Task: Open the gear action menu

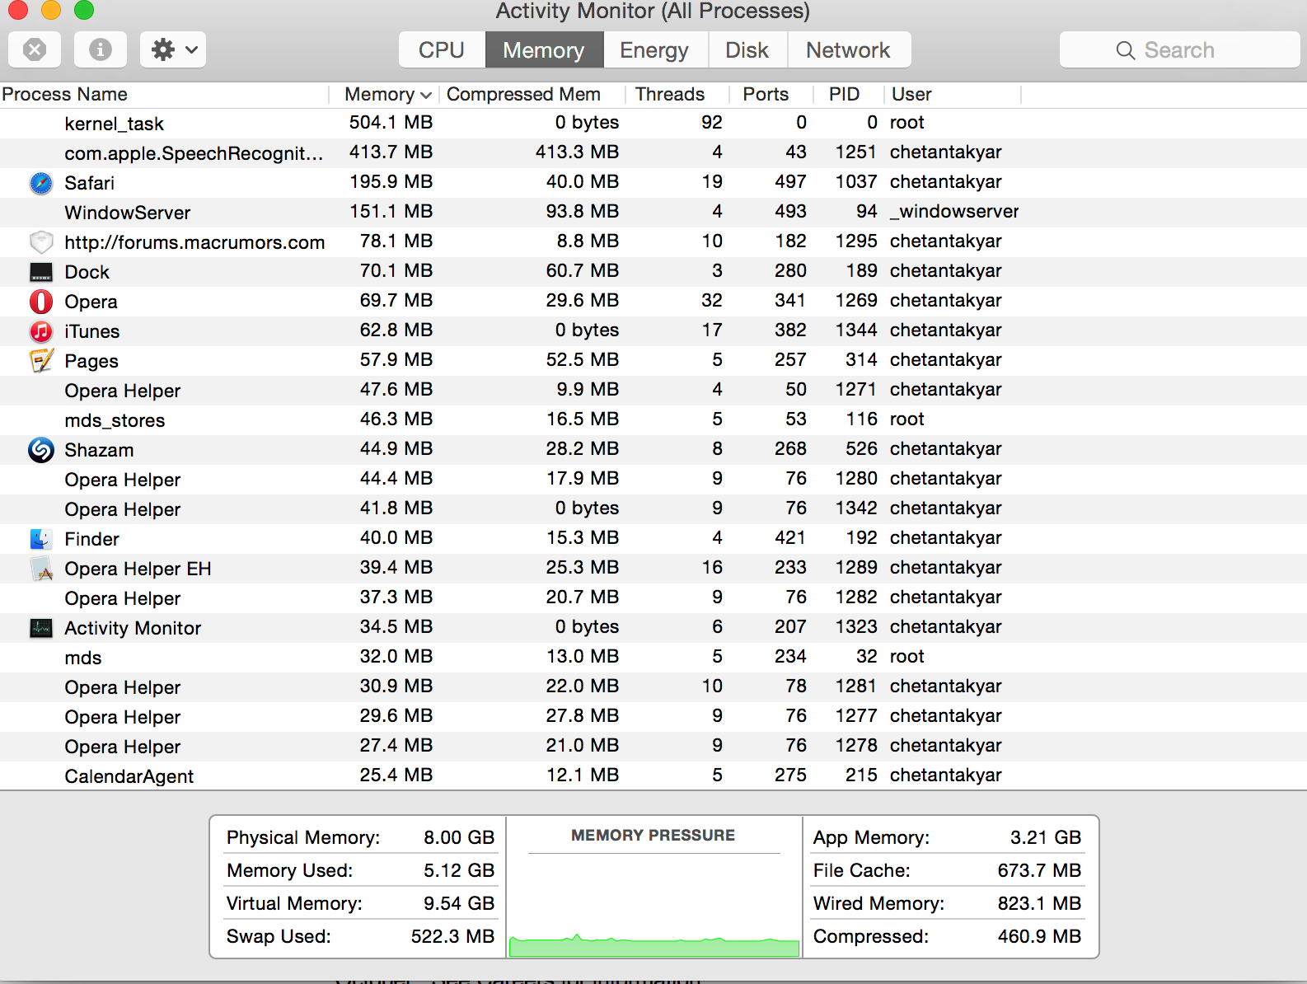Action: (x=173, y=49)
